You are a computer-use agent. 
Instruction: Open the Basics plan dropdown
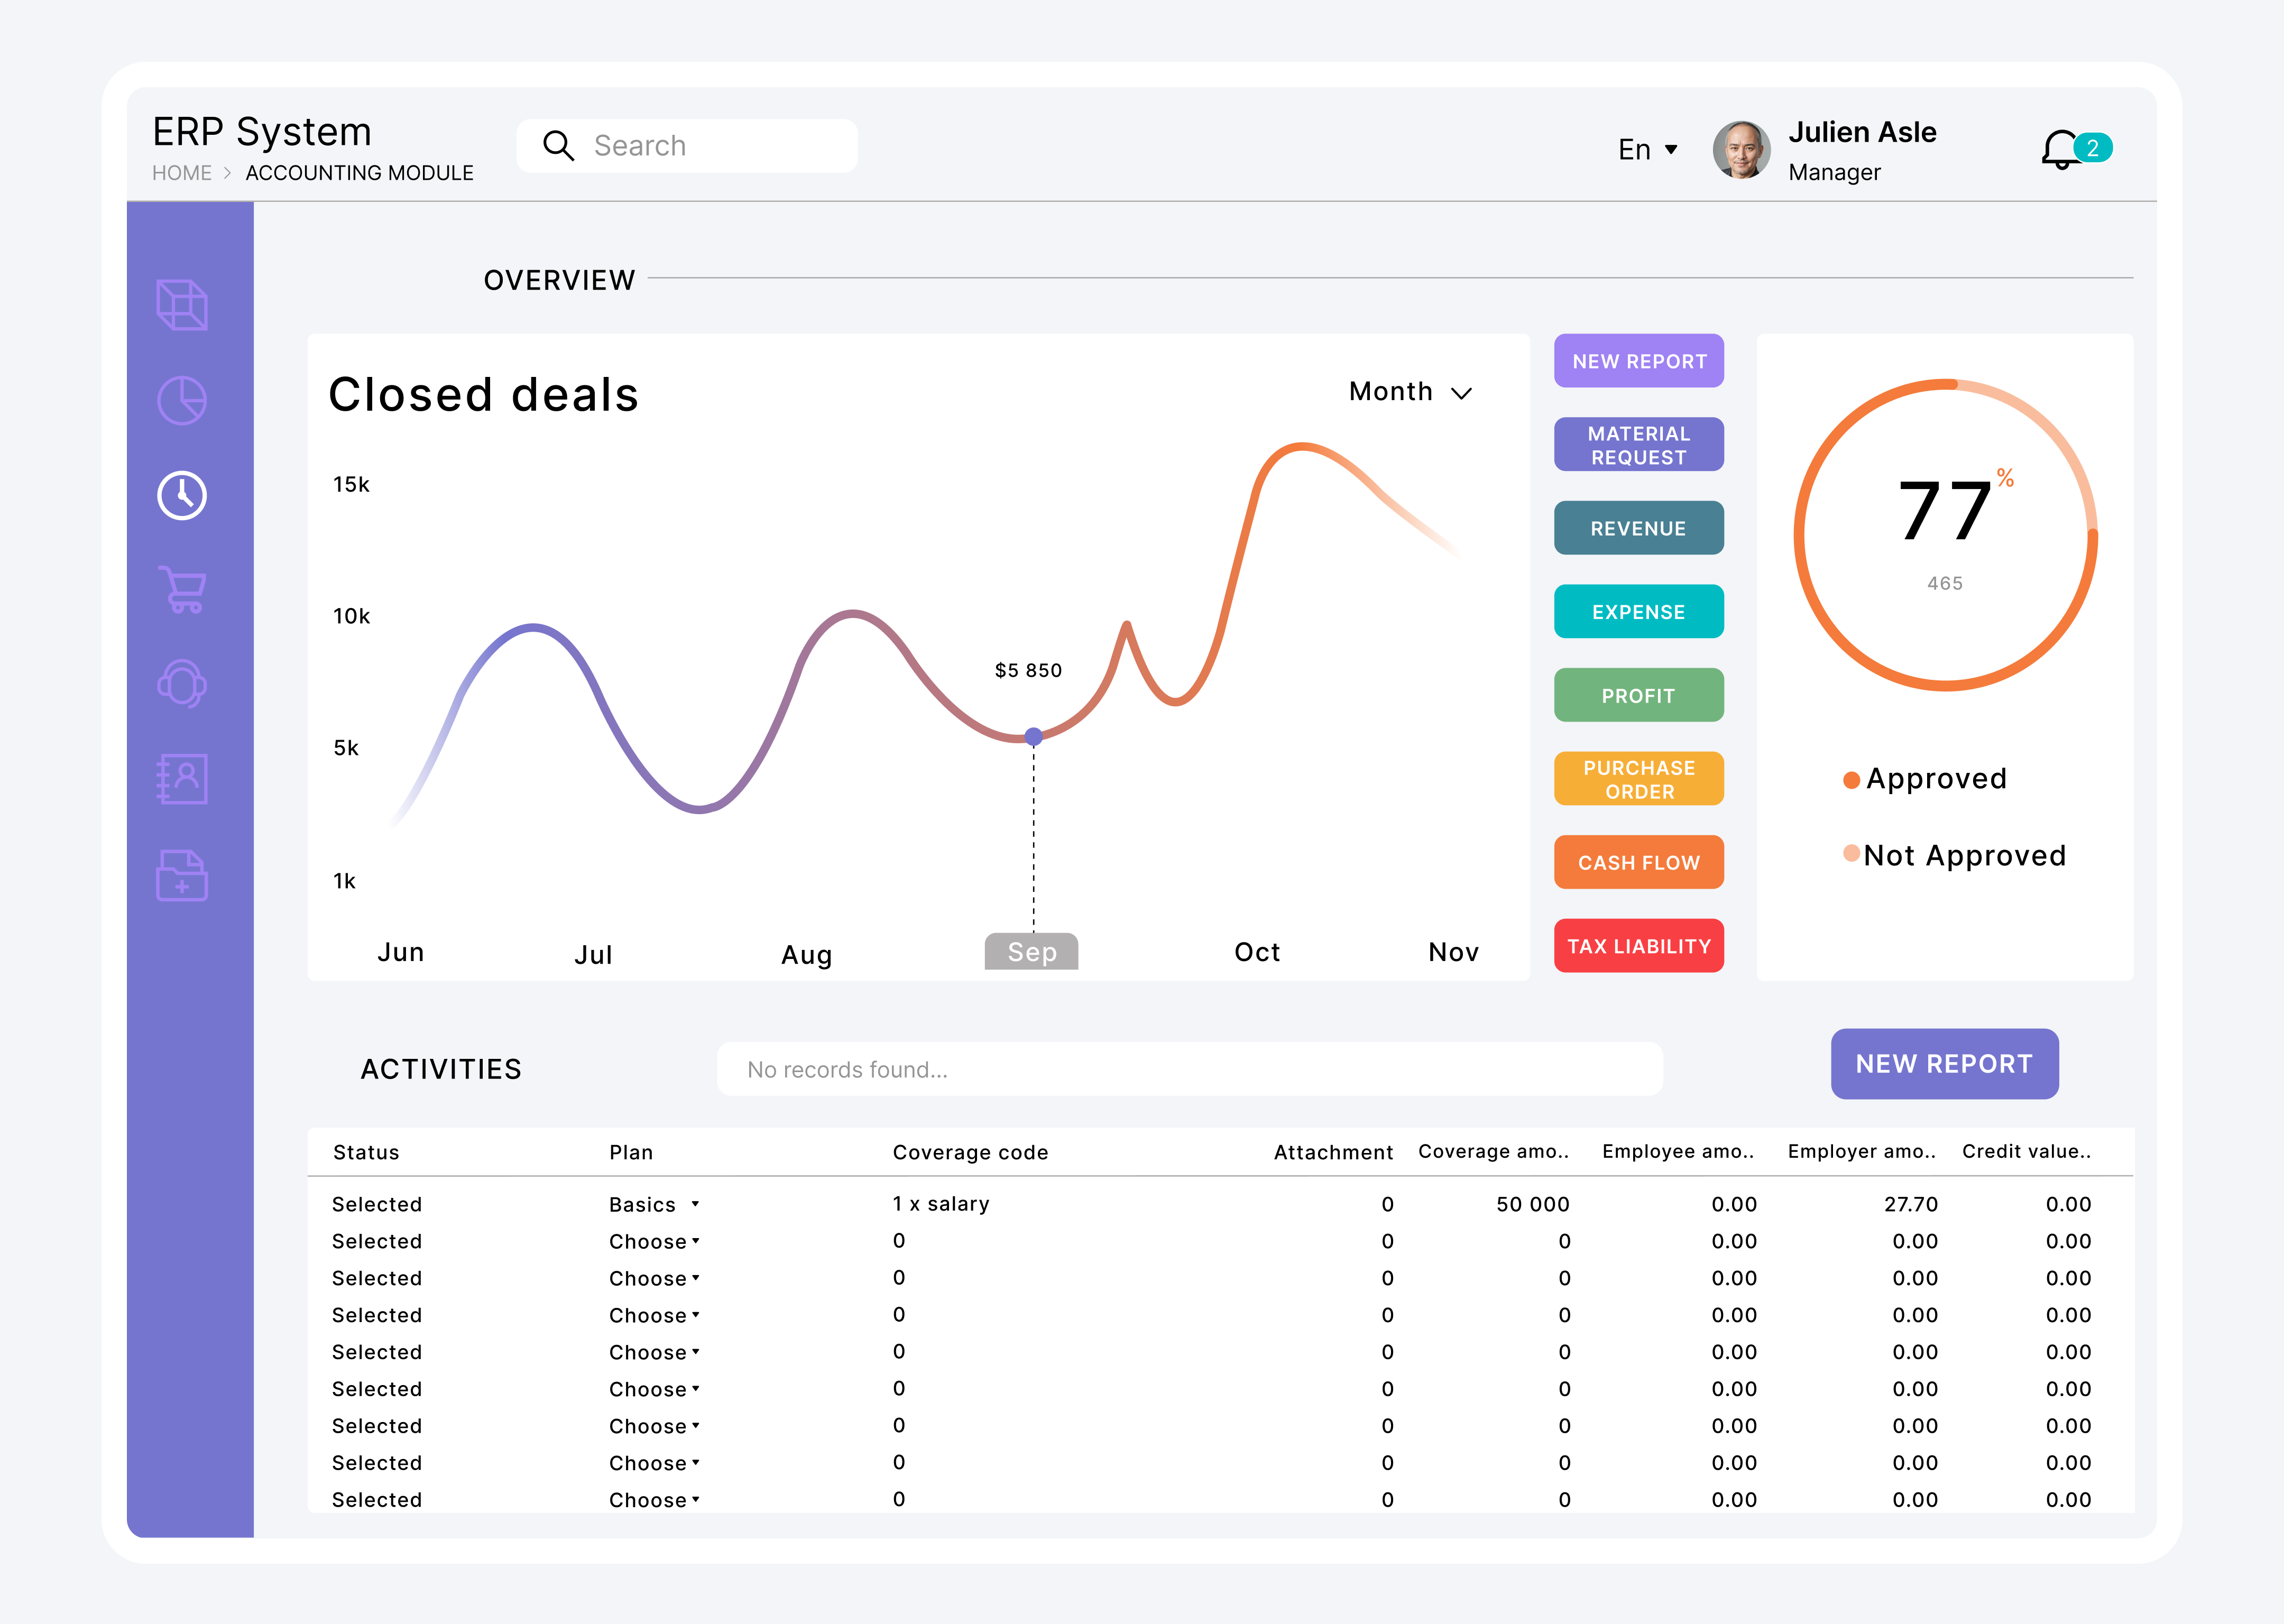click(x=654, y=1204)
